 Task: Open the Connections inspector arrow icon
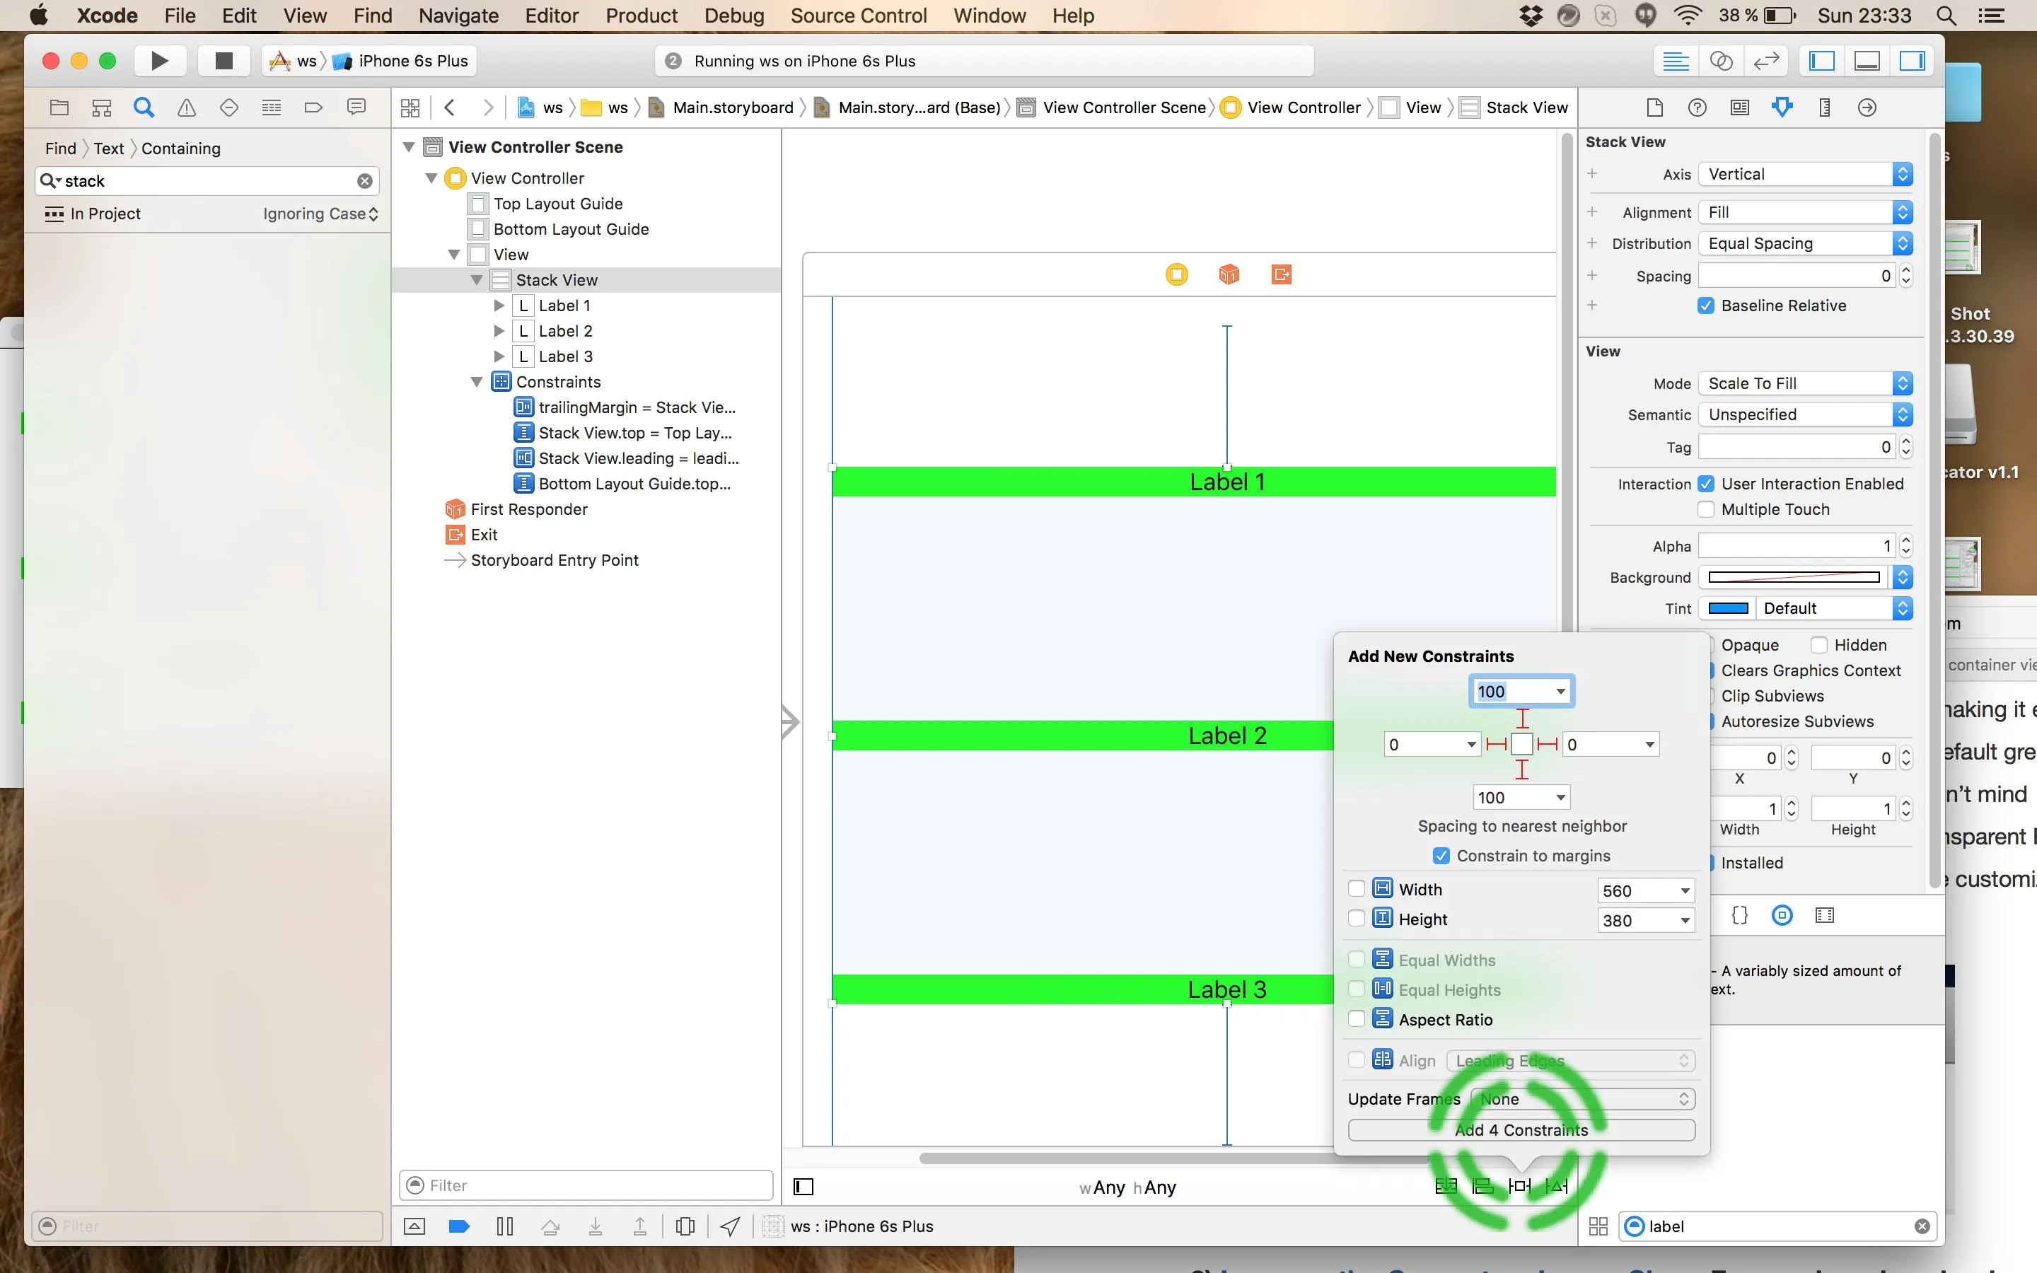point(1866,107)
